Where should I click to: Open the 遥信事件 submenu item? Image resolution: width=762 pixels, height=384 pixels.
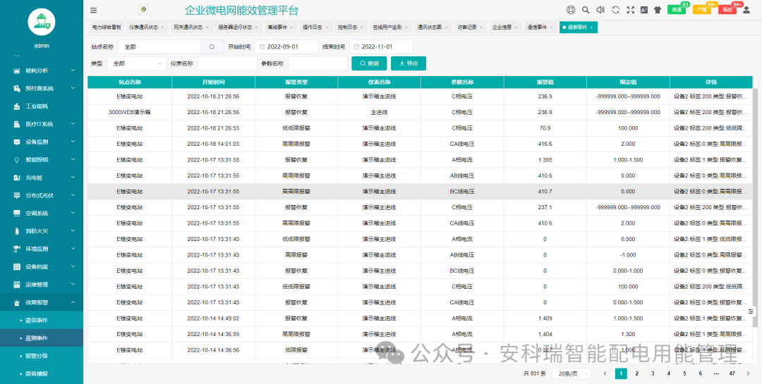[42, 321]
